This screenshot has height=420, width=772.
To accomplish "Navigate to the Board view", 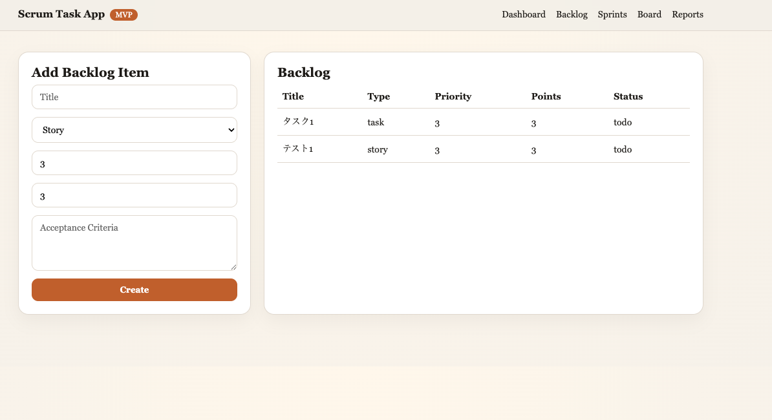I will (x=649, y=14).
